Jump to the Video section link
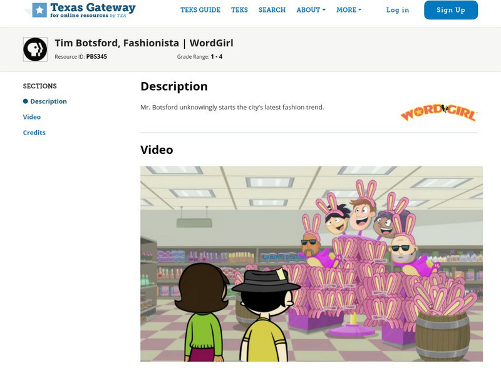 point(32,117)
